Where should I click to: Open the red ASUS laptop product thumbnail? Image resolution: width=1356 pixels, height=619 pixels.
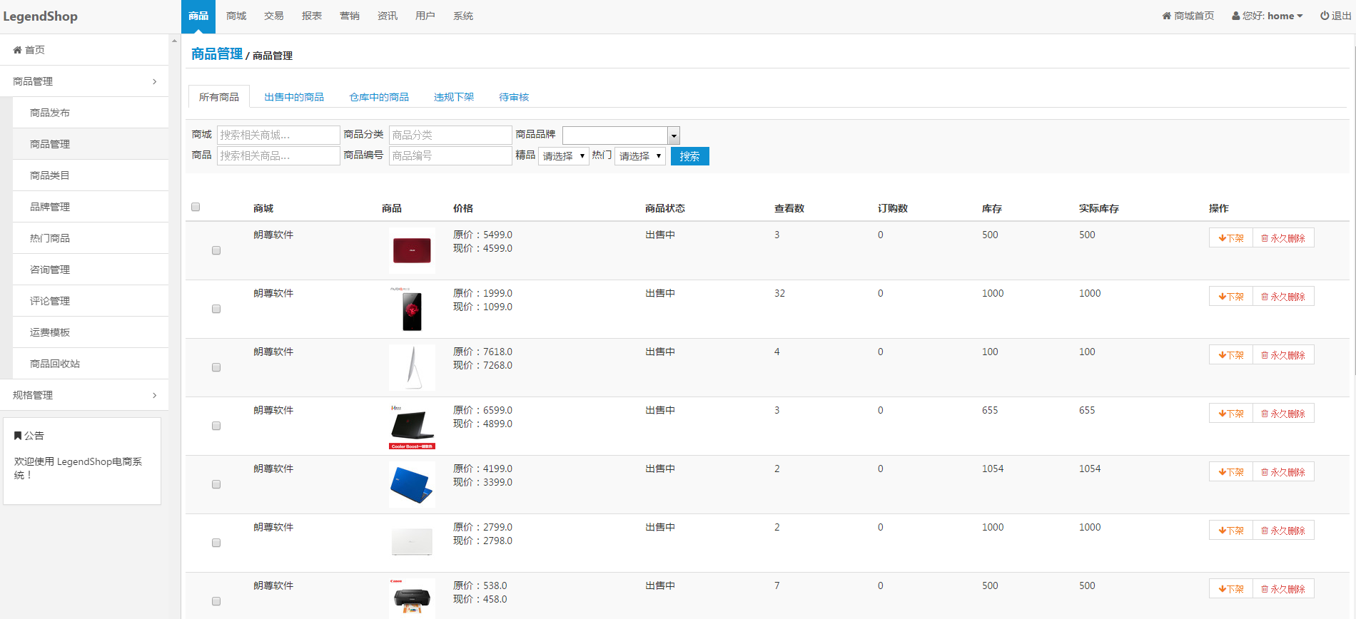point(412,250)
